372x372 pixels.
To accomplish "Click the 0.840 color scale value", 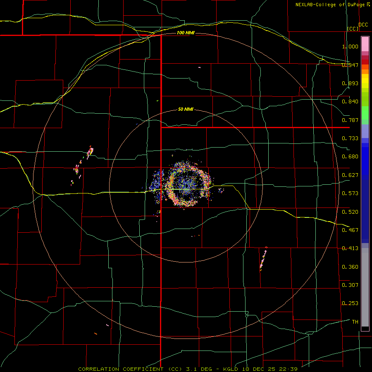I will pos(350,102).
